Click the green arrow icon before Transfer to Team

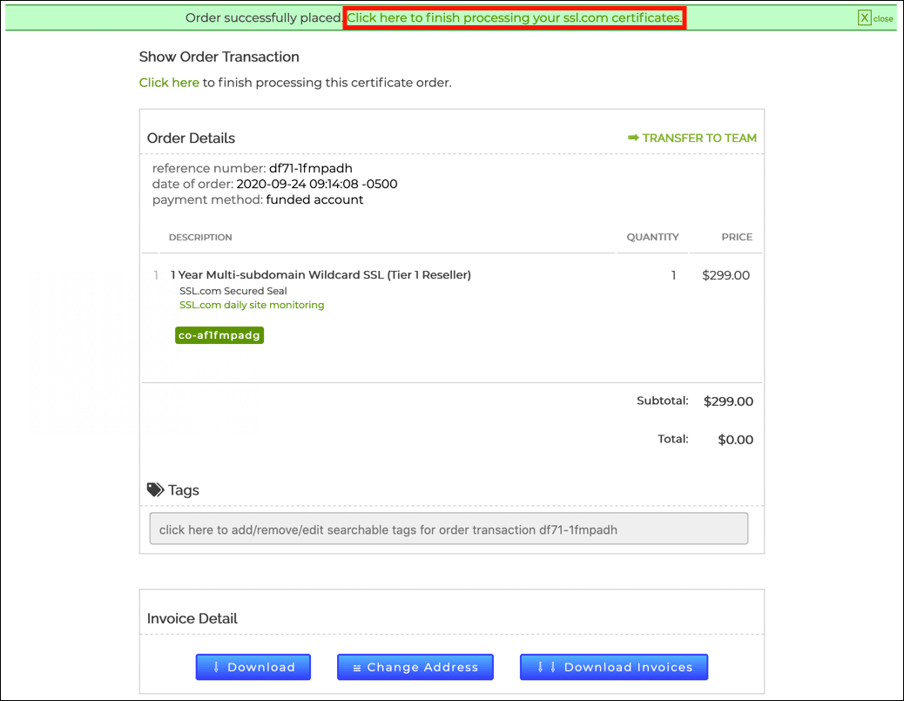point(633,138)
